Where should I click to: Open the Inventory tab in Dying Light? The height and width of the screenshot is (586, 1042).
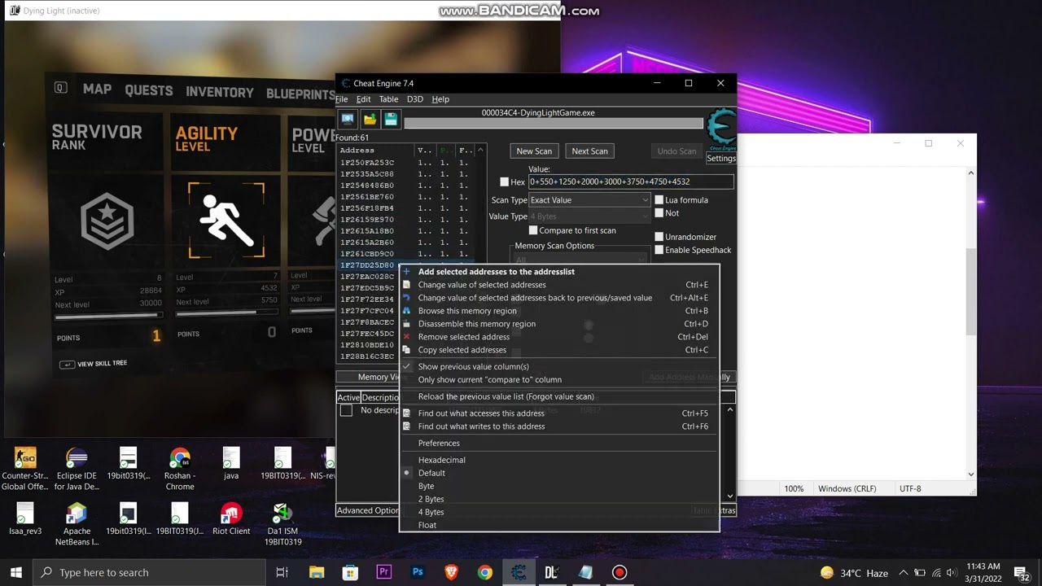(x=220, y=92)
